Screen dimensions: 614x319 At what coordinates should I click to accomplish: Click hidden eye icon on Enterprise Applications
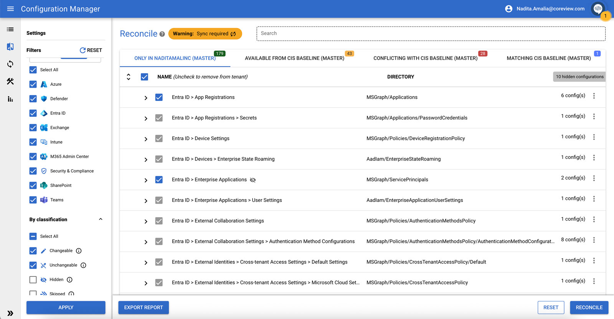coord(253,180)
